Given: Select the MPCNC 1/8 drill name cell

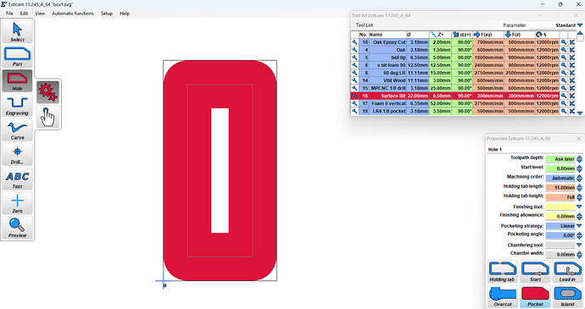Looking at the screenshot, I should pos(387,88).
